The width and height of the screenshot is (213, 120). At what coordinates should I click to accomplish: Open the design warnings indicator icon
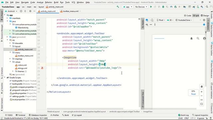coord(204,20)
